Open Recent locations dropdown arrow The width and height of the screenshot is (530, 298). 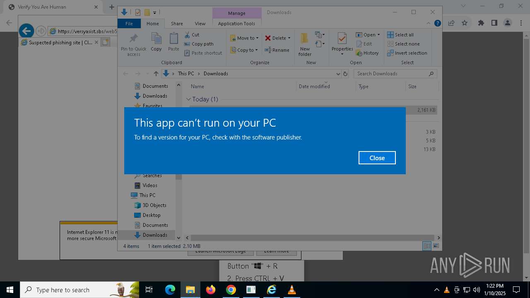tap(147, 74)
